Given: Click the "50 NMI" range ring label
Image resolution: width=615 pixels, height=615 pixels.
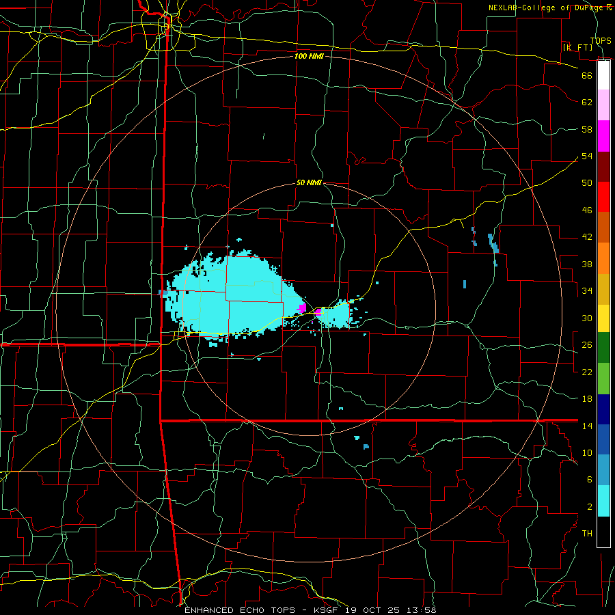Looking at the screenshot, I should tap(309, 182).
